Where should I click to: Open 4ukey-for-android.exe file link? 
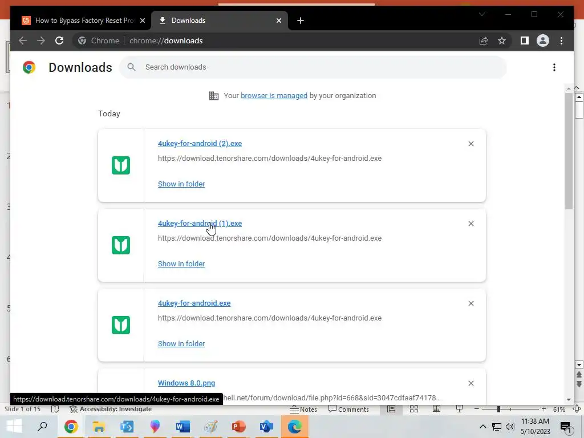tap(194, 303)
